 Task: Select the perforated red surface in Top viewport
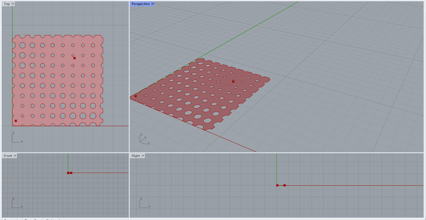(x=58, y=81)
